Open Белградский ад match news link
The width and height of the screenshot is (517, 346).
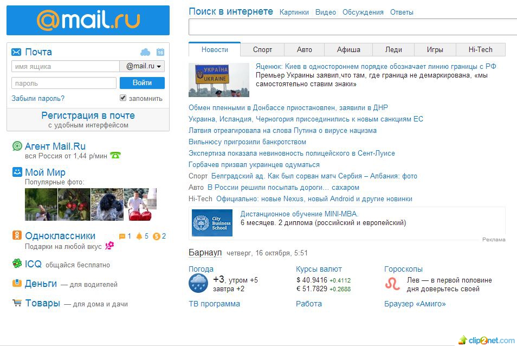point(314,176)
